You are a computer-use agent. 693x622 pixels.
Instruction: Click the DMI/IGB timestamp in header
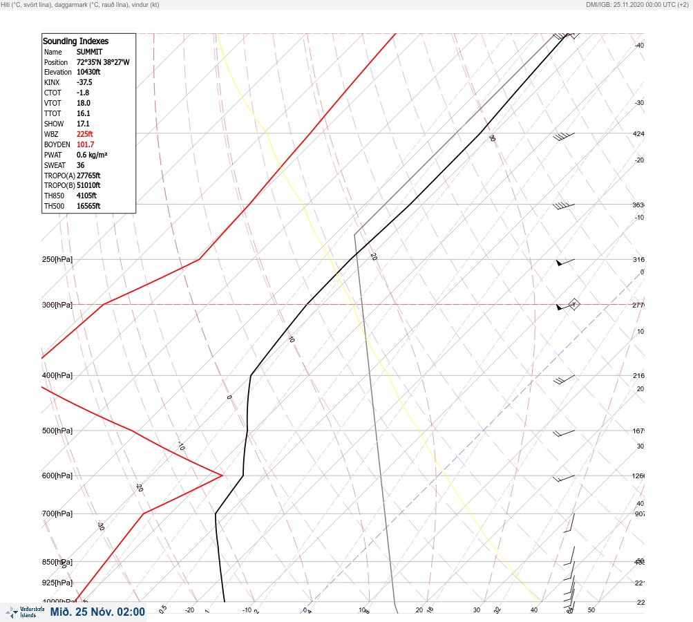click(637, 4)
